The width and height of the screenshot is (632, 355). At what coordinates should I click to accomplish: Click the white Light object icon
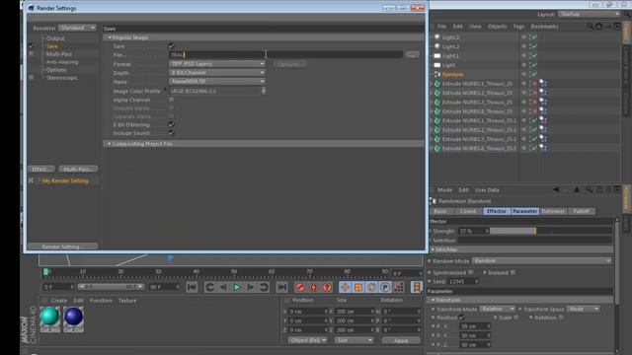click(437, 65)
